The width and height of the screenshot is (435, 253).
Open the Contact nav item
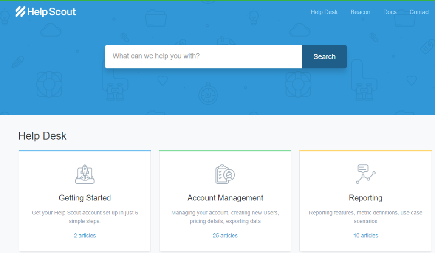[419, 12]
